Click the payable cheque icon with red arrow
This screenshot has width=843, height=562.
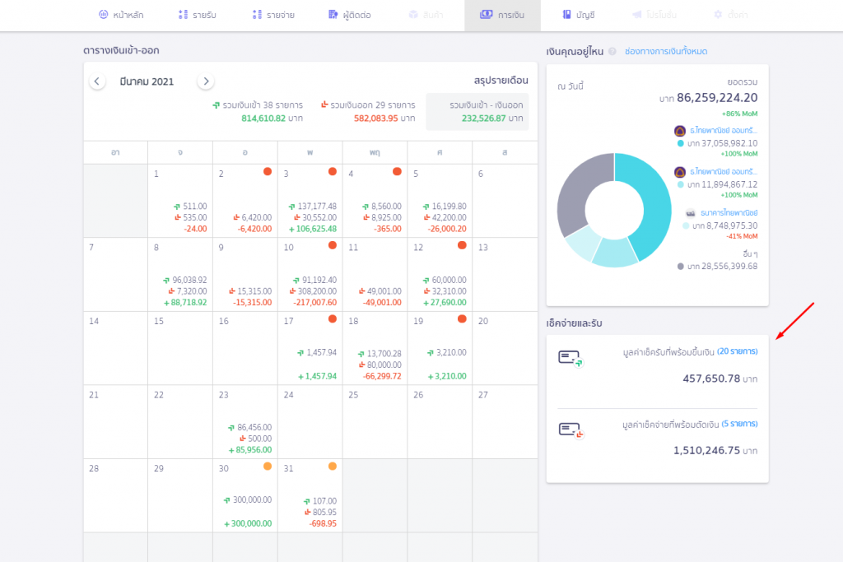[570, 430]
